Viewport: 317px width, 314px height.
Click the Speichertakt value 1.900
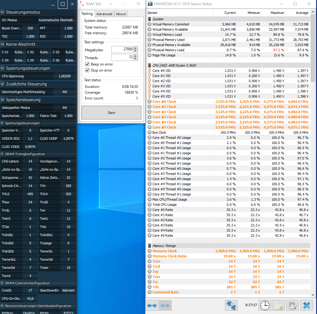click(x=30, y=116)
